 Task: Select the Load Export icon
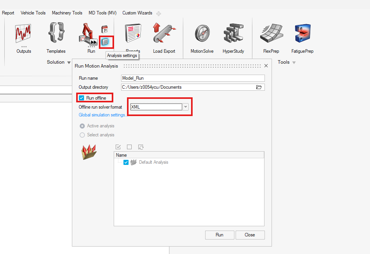click(164, 33)
